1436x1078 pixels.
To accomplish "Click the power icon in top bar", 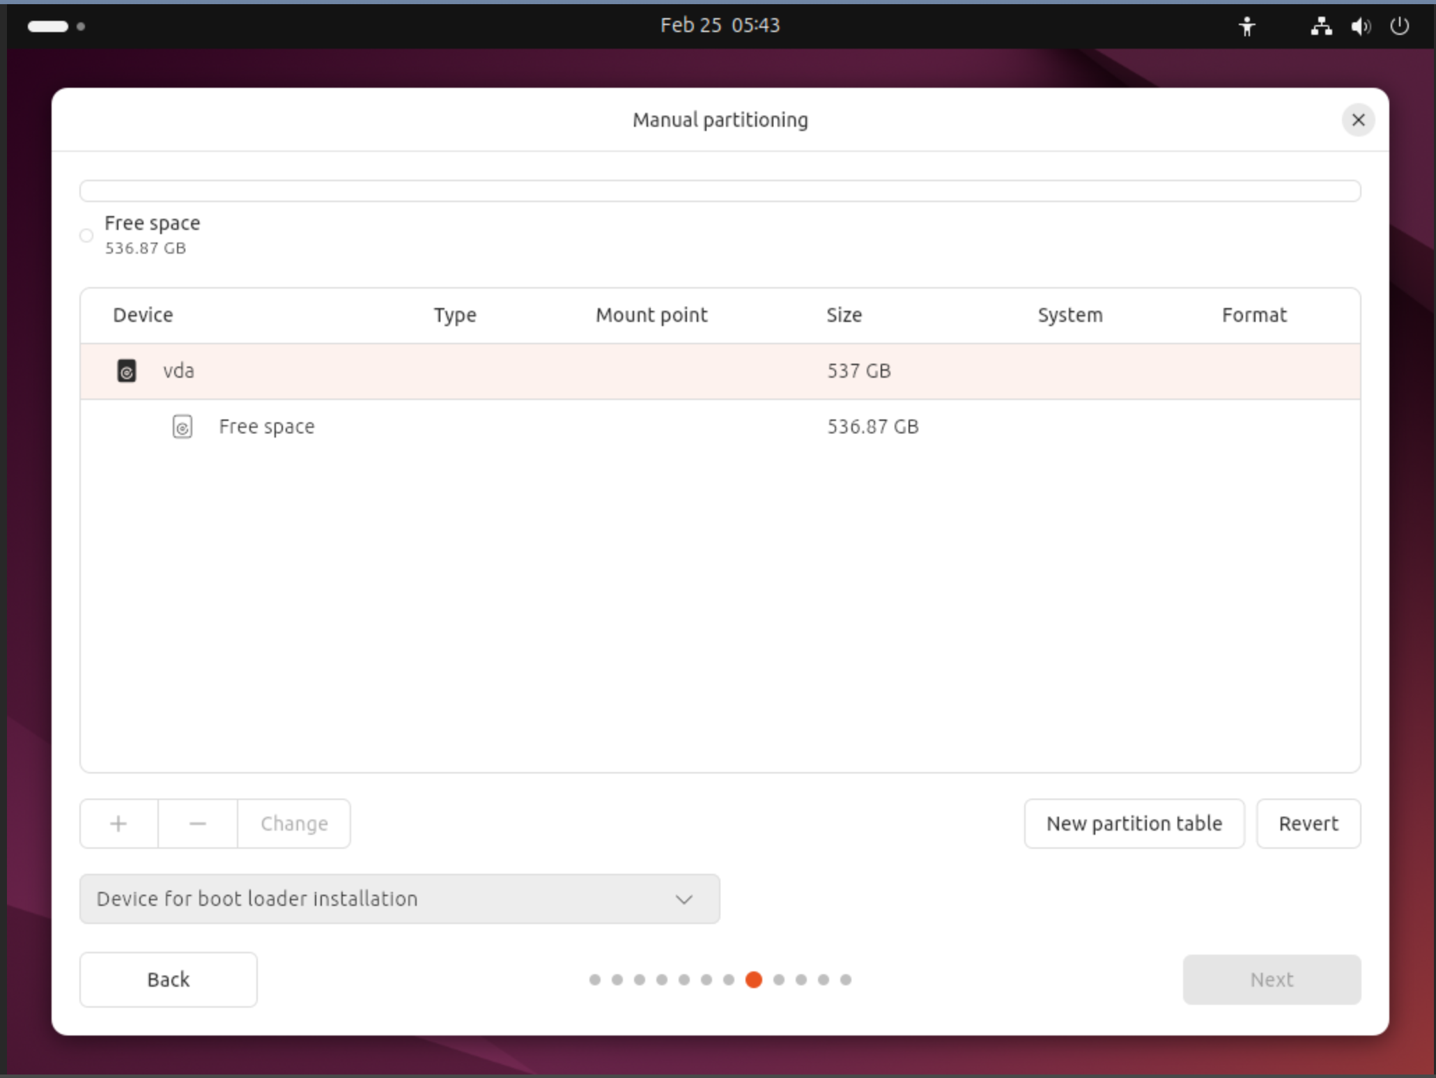I will (1399, 26).
